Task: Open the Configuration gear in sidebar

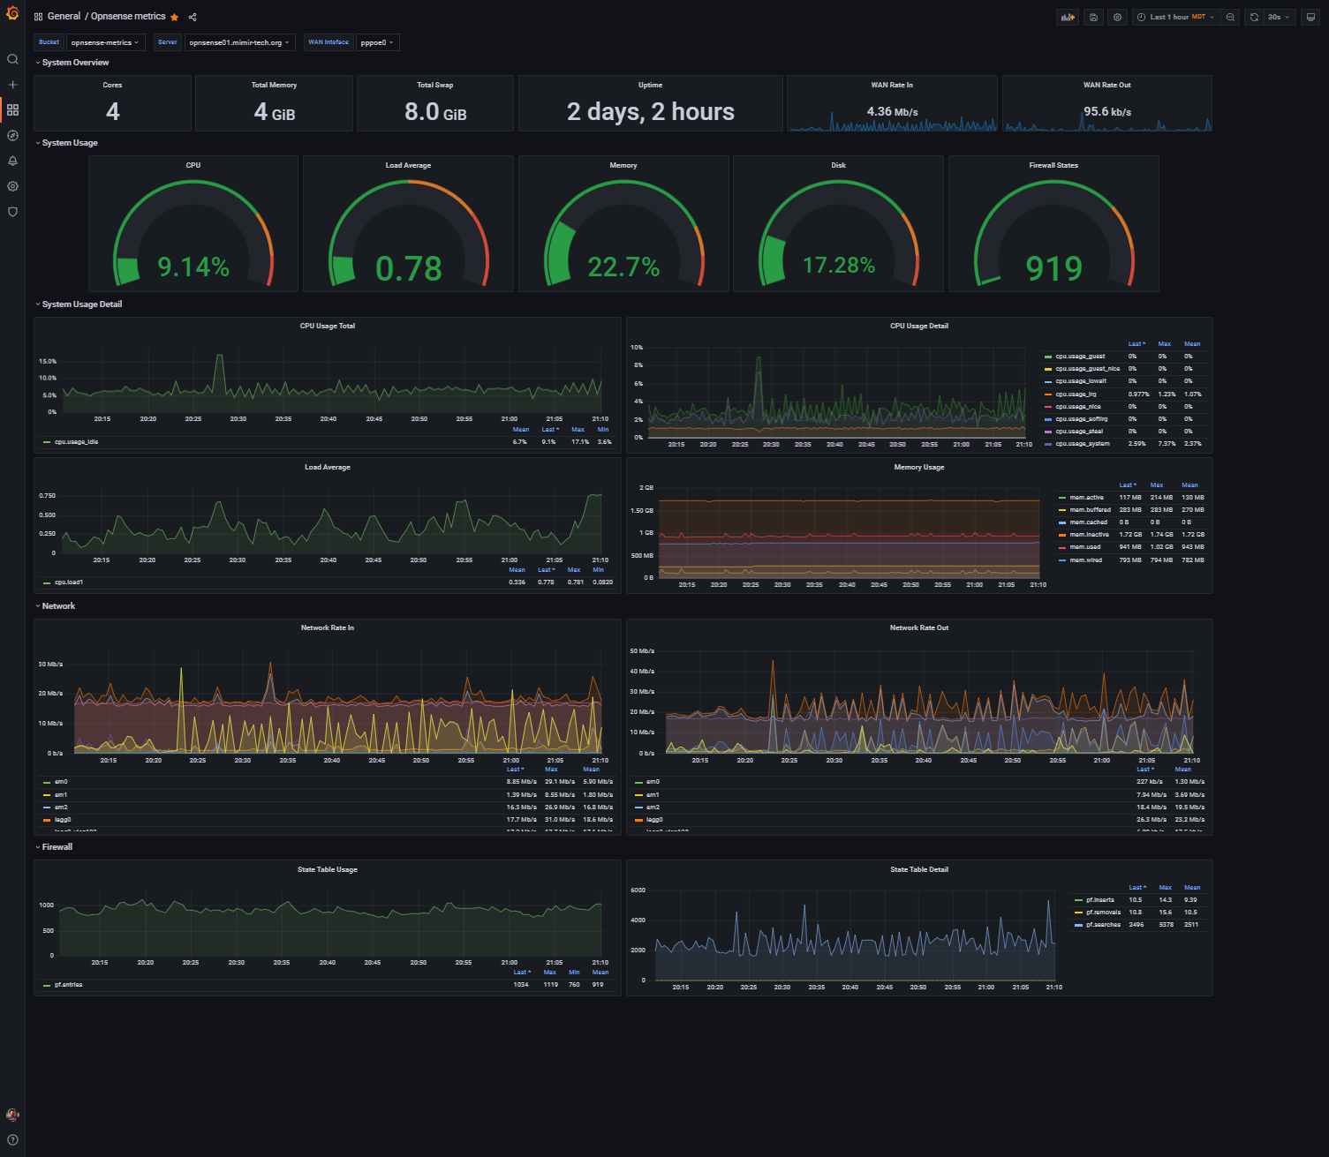Action: click(x=12, y=186)
